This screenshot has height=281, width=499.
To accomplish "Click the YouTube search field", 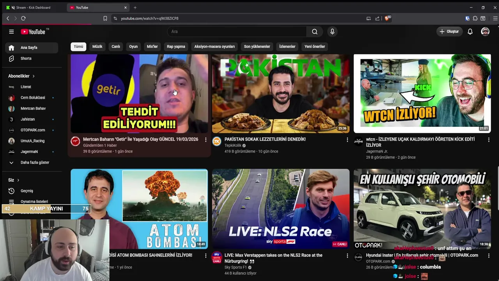I will tap(237, 32).
